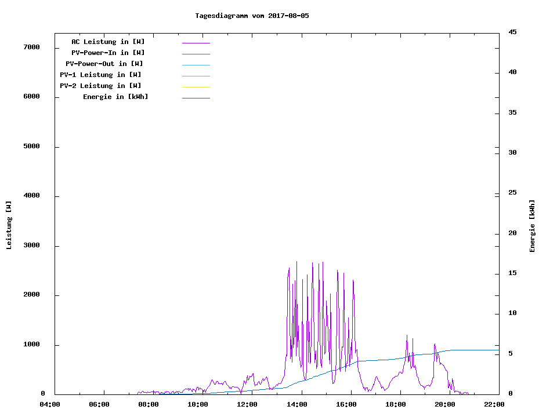Click the 45 value on right axis

click(x=512, y=32)
